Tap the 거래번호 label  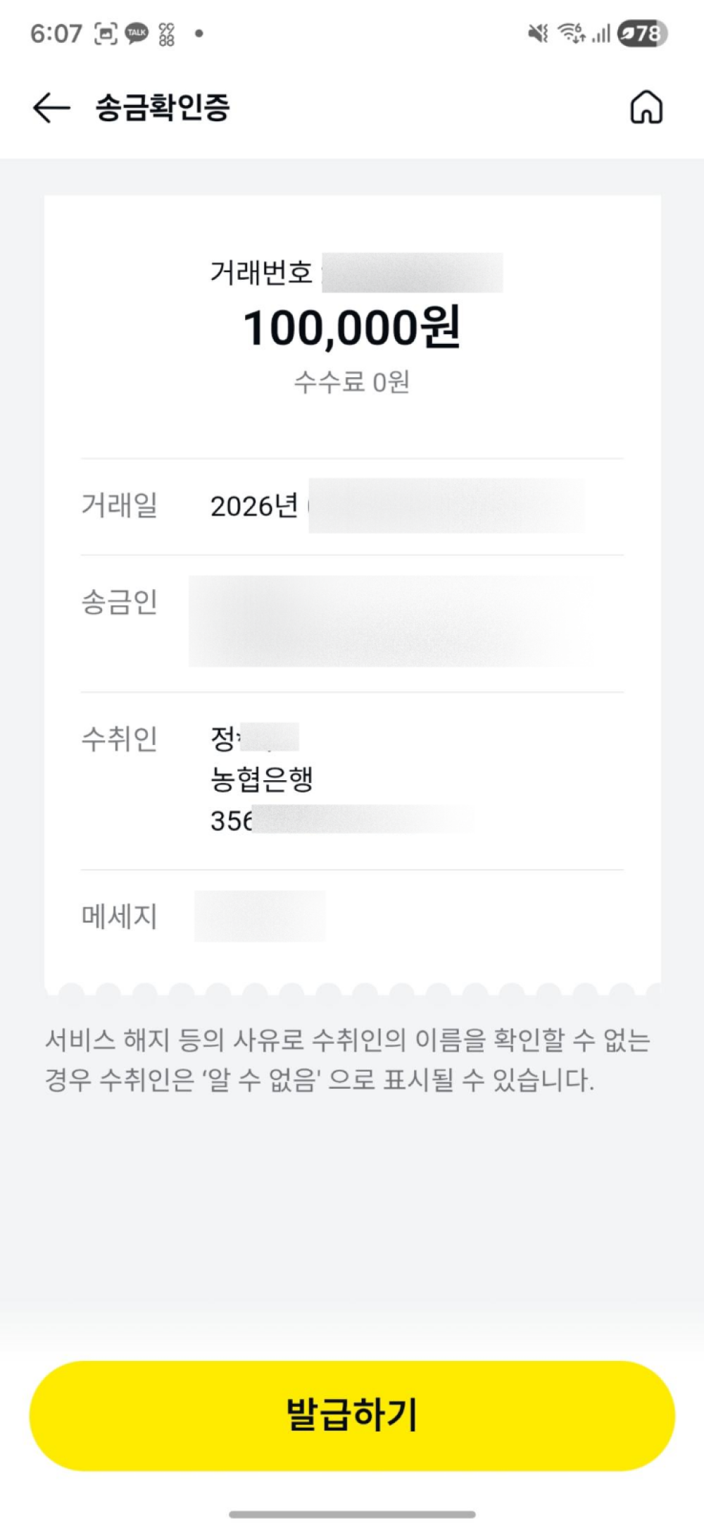point(261,273)
